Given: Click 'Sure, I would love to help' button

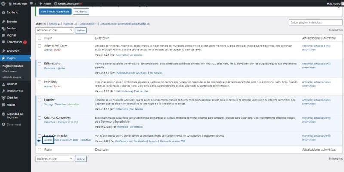Looking at the screenshot, I should point(55,12).
